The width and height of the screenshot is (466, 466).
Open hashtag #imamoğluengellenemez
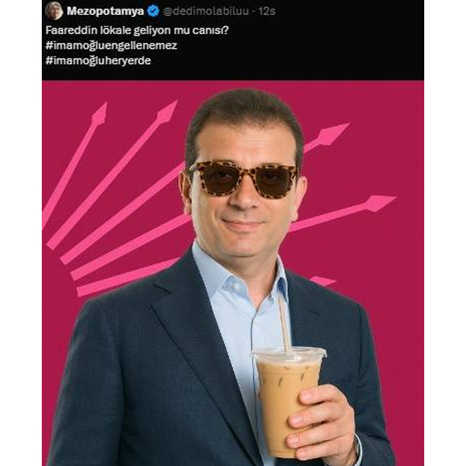(111, 45)
